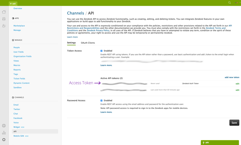This screenshot has width=241, height=145.
Task: Open the customers list icon in sidebar
Action: [x=4, y=26]
